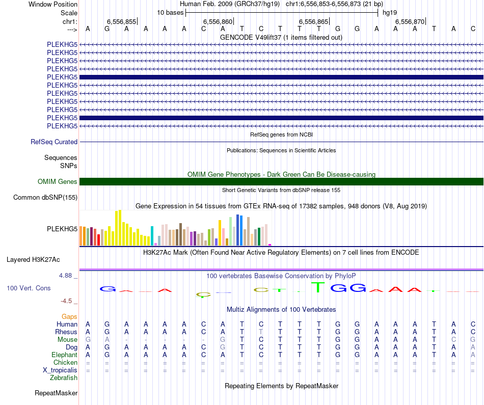Open the GTEx 'Gene Expression in 54 tissues' title
484x405 pixels.
click(x=281, y=206)
